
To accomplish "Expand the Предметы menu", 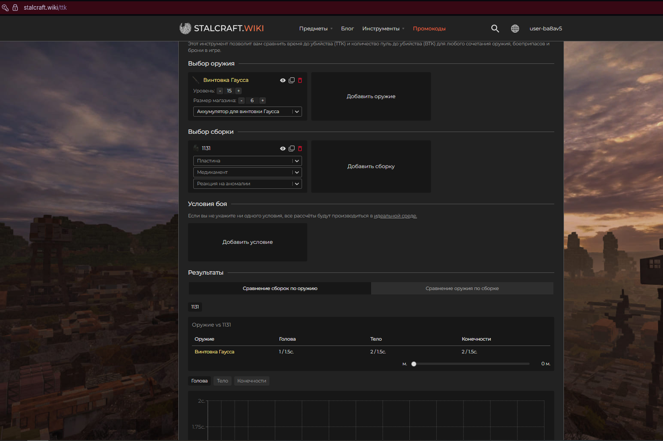I will click(316, 29).
